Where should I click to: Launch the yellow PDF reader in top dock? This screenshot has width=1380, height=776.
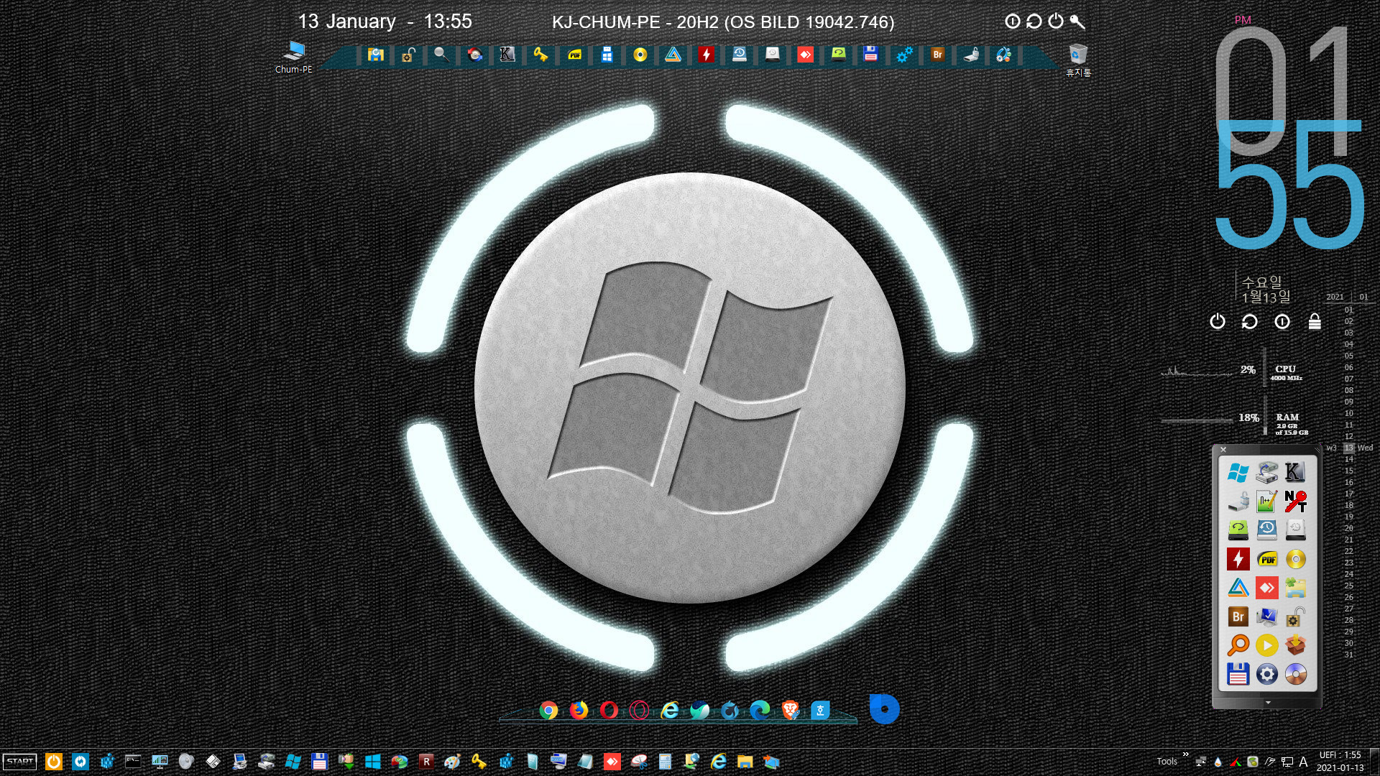pyautogui.click(x=574, y=55)
